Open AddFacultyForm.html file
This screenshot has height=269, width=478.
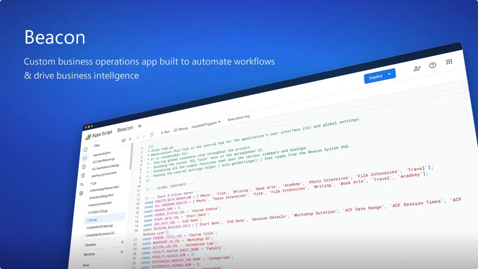point(104,175)
